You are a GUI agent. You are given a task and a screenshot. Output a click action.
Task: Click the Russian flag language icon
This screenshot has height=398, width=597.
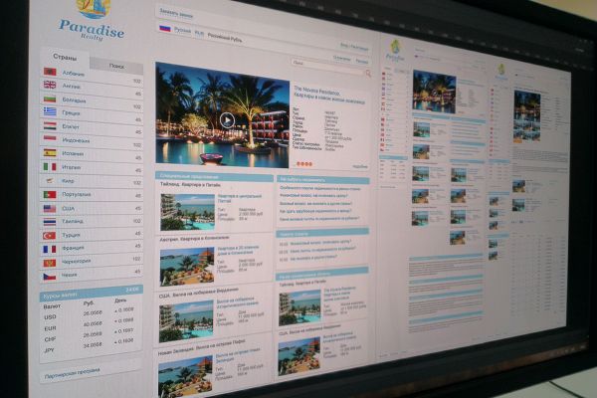coord(165,28)
